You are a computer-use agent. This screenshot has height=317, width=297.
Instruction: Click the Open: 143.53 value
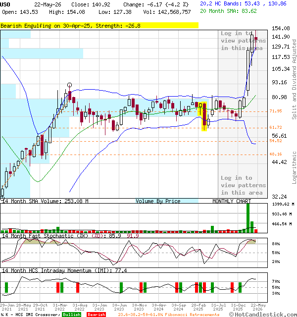(20, 12)
